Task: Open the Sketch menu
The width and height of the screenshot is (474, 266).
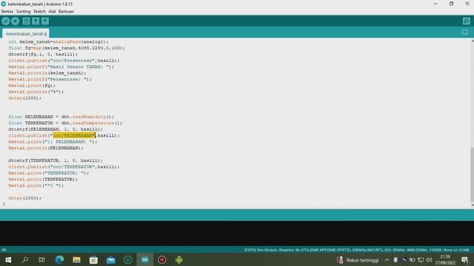Action: coord(39,12)
